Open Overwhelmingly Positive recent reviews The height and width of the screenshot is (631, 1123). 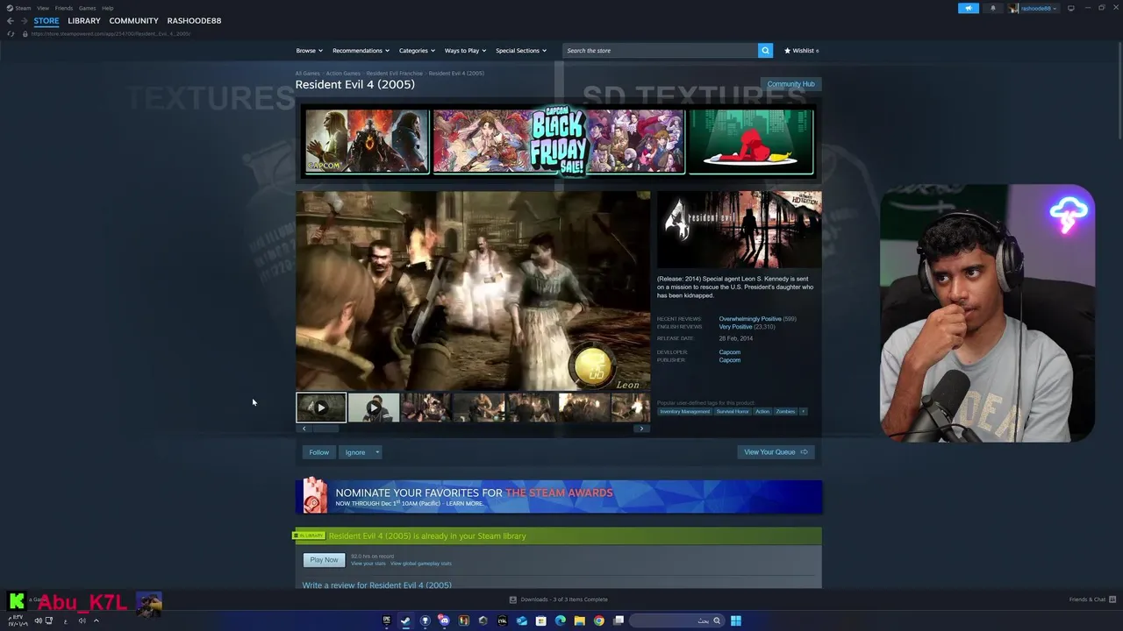750,319
